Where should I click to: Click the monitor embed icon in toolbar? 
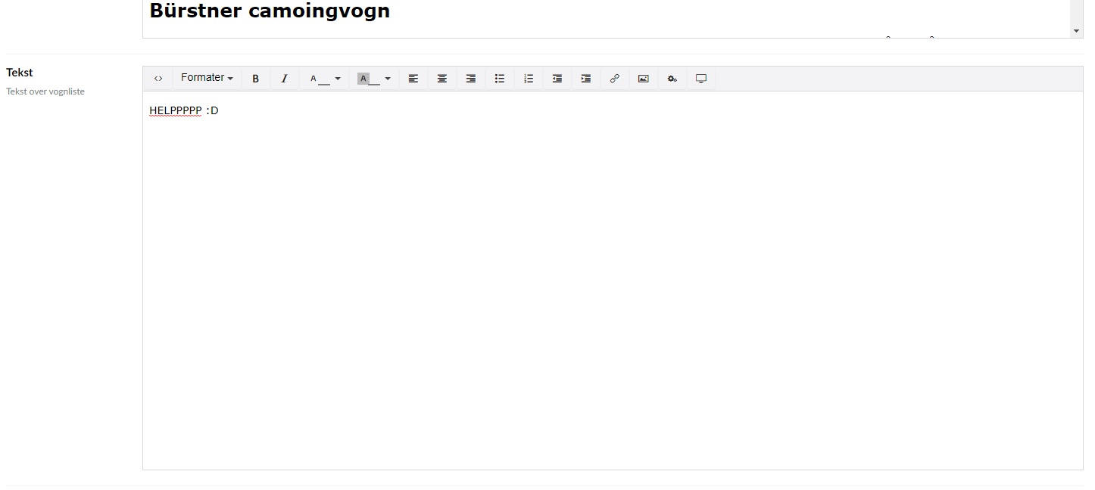click(x=701, y=79)
